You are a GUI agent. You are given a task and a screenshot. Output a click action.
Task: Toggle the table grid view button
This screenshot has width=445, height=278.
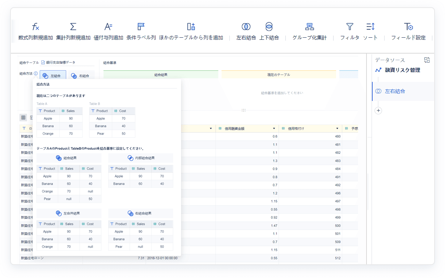pyautogui.click(x=24, y=118)
